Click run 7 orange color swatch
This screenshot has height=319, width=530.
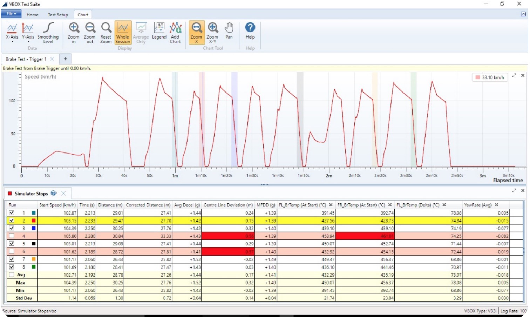pos(34,259)
